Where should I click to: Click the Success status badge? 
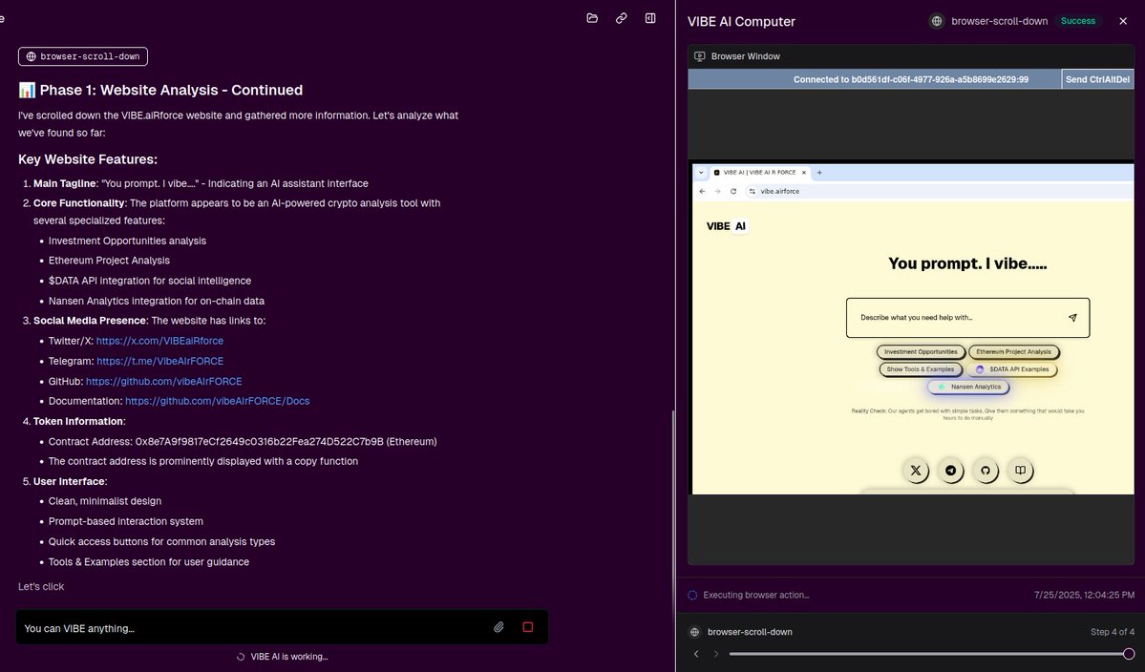click(x=1078, y=21)
